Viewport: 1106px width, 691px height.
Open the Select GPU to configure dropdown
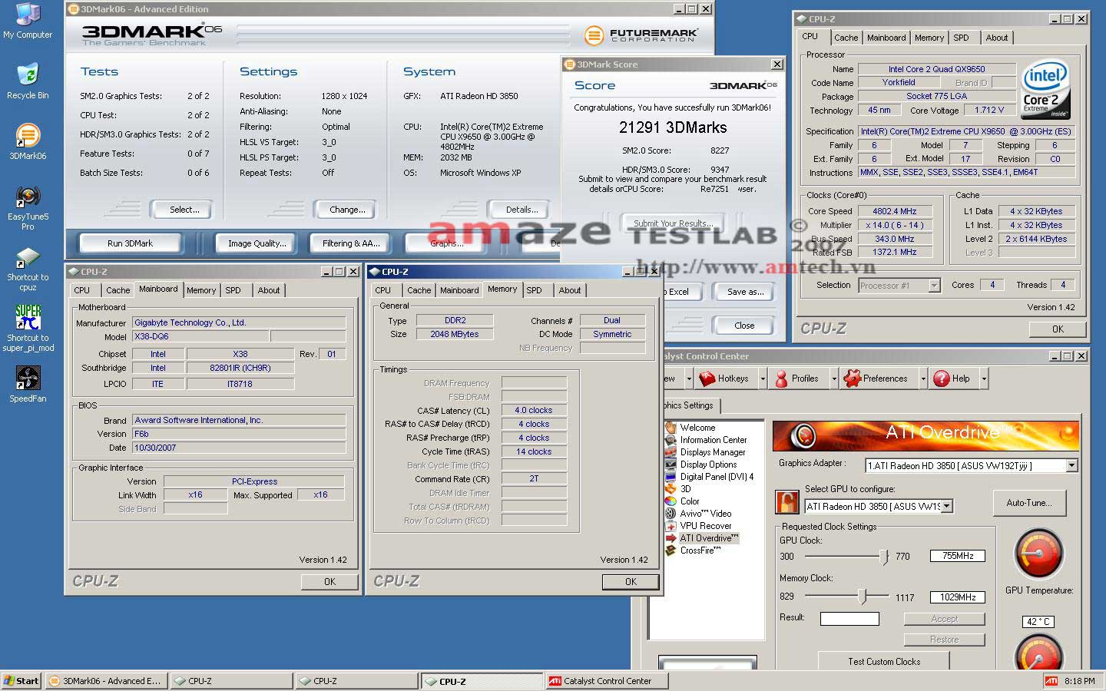click(x=947, y=506)
